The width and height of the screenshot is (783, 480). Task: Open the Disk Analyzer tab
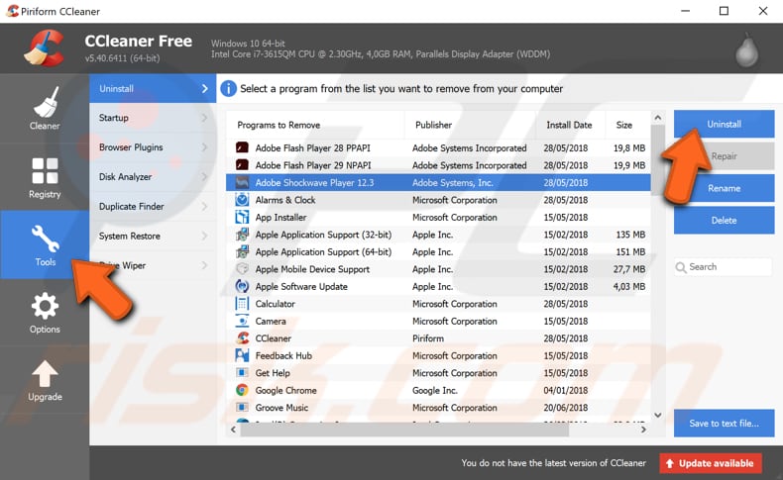coord(153,177)
